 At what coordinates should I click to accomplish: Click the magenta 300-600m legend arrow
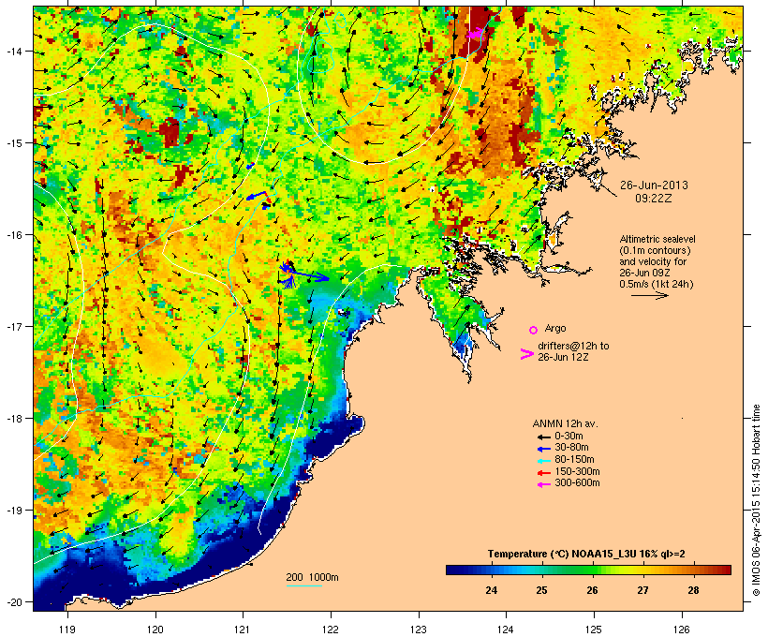click(543, 484)
